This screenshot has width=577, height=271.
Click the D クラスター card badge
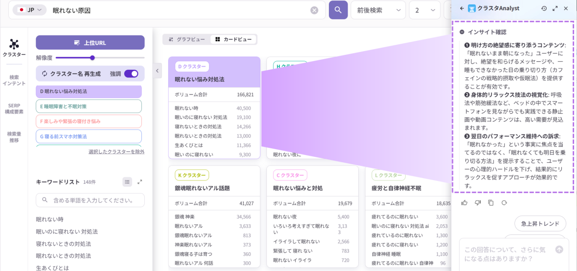click(x=192, y=66)
